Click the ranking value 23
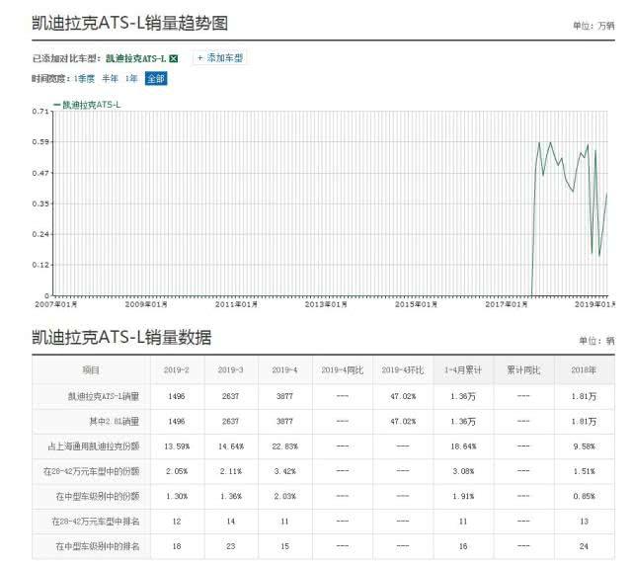Image resolution: width=633 pixels, height=567 pixels. coord(230,546)
